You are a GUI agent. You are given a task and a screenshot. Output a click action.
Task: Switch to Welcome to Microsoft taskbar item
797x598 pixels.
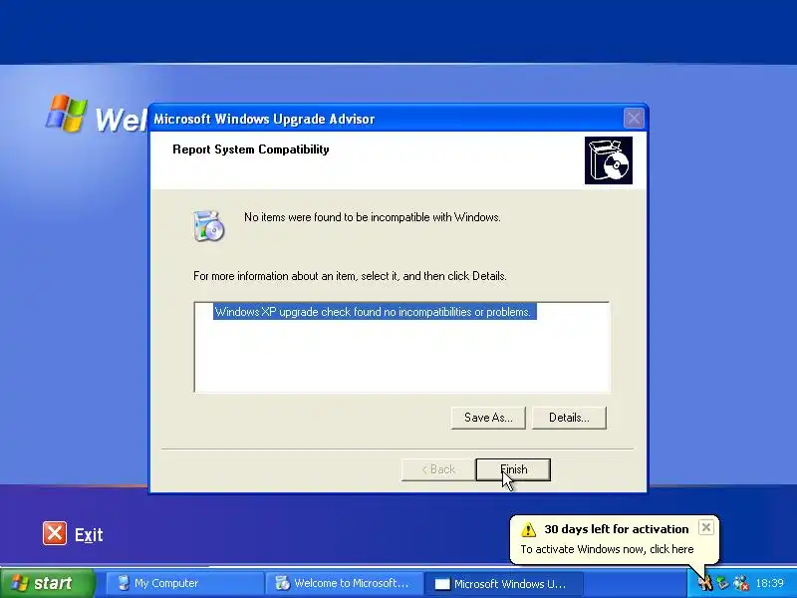coord(344,583)
